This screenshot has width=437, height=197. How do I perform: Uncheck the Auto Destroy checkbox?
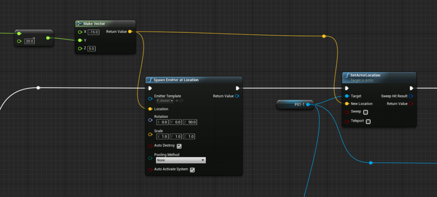[x=179, y=146]
